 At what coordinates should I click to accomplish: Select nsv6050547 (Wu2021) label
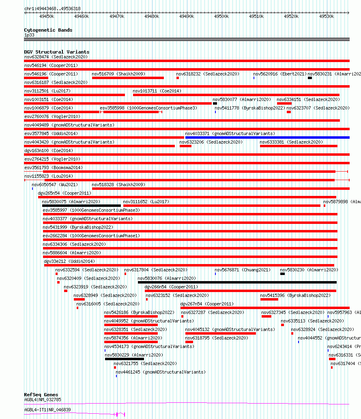[x=55, y=185]
